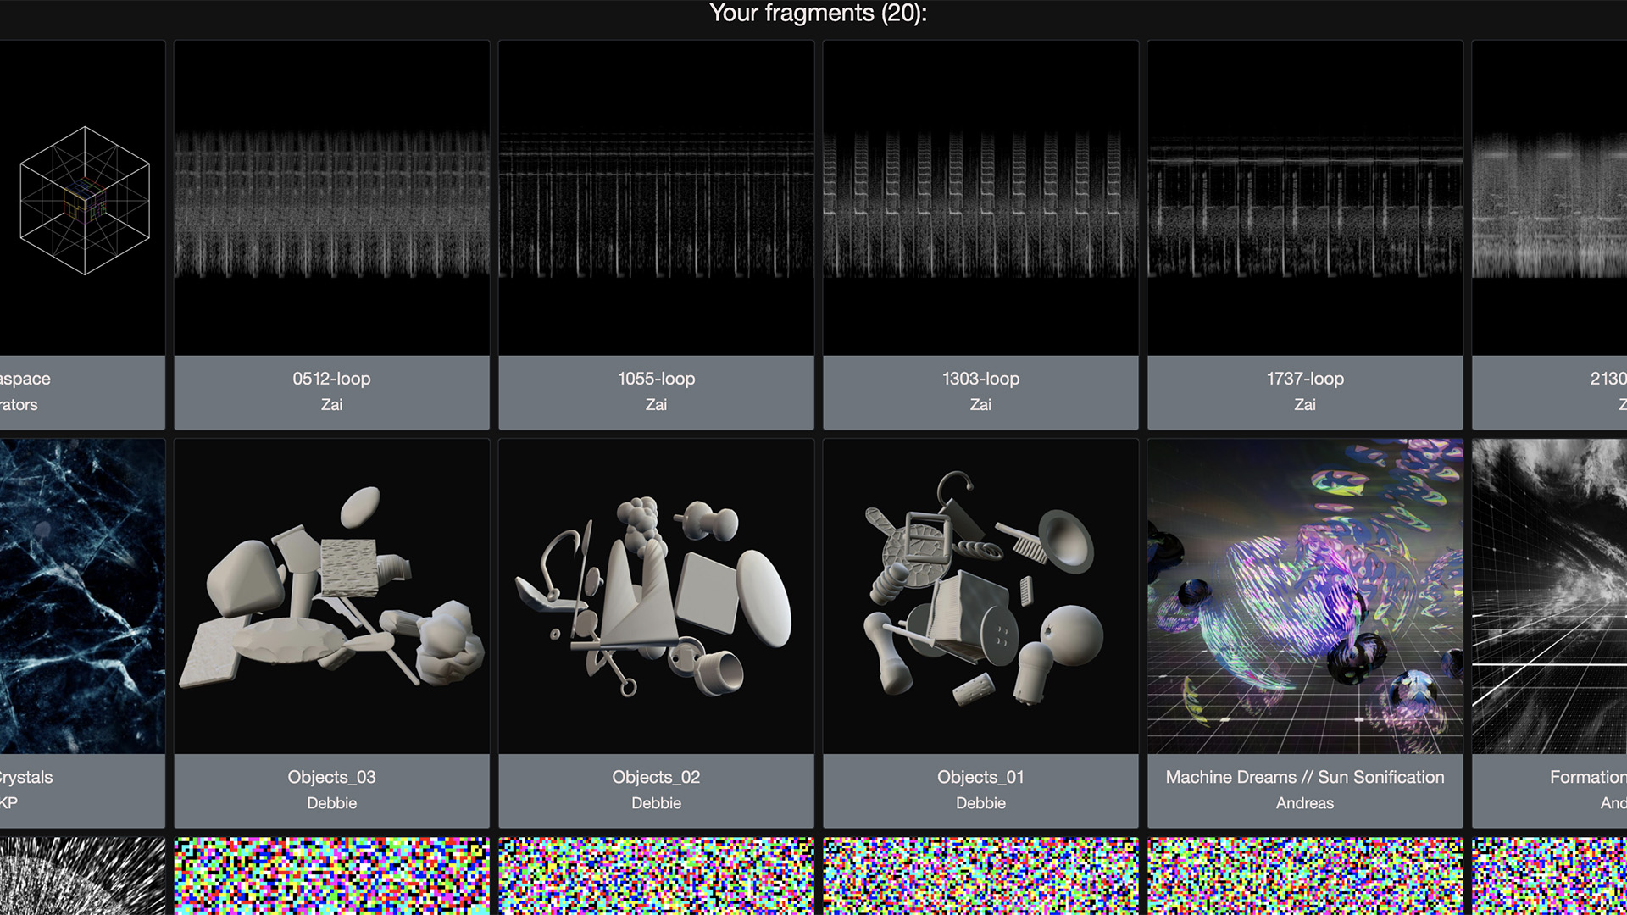This screenshot has height=915, width=1627.
Task: Open the 0512-loop spectrogram thumbnail
Action: 331,198
